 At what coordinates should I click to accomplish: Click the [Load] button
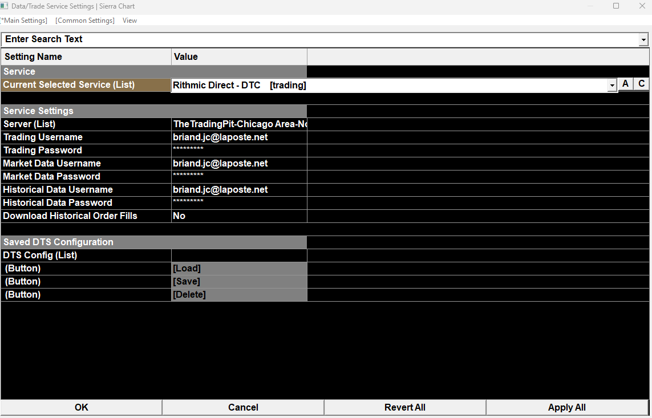pos(239,269)
